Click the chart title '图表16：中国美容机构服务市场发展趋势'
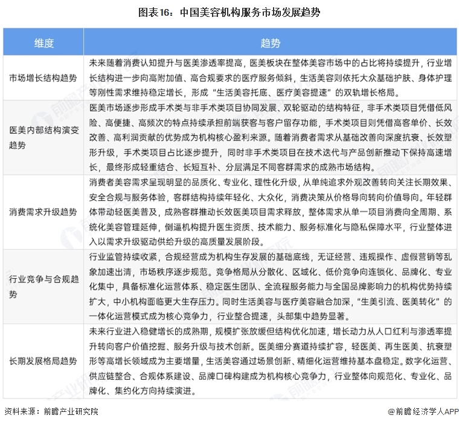 (x=230, y=13)
